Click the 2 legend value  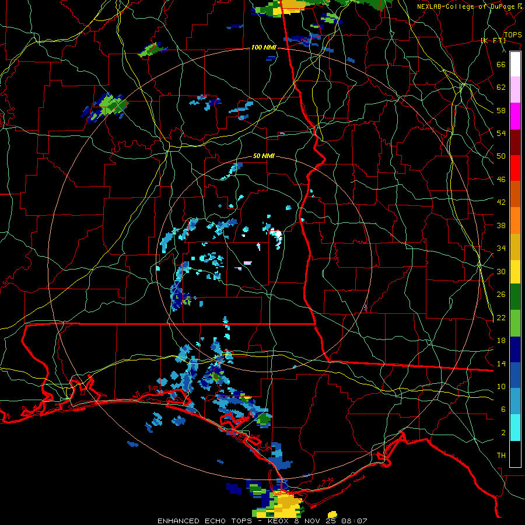[x=503, y=433]
